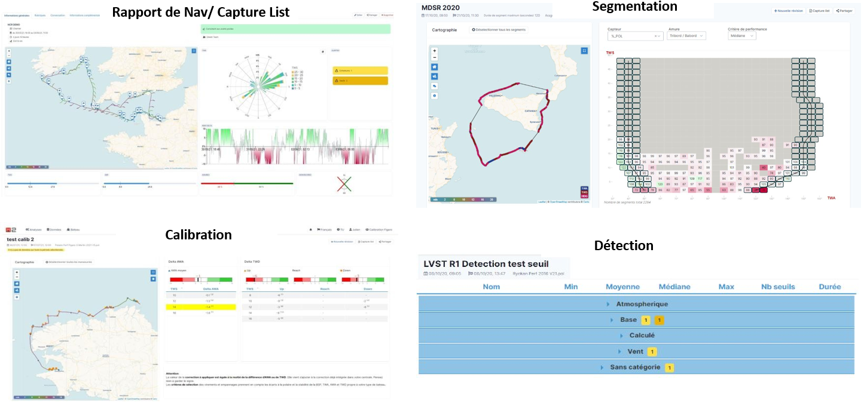Click Capture list in Segmentation window
867x403 pixels.
(819, 11)
